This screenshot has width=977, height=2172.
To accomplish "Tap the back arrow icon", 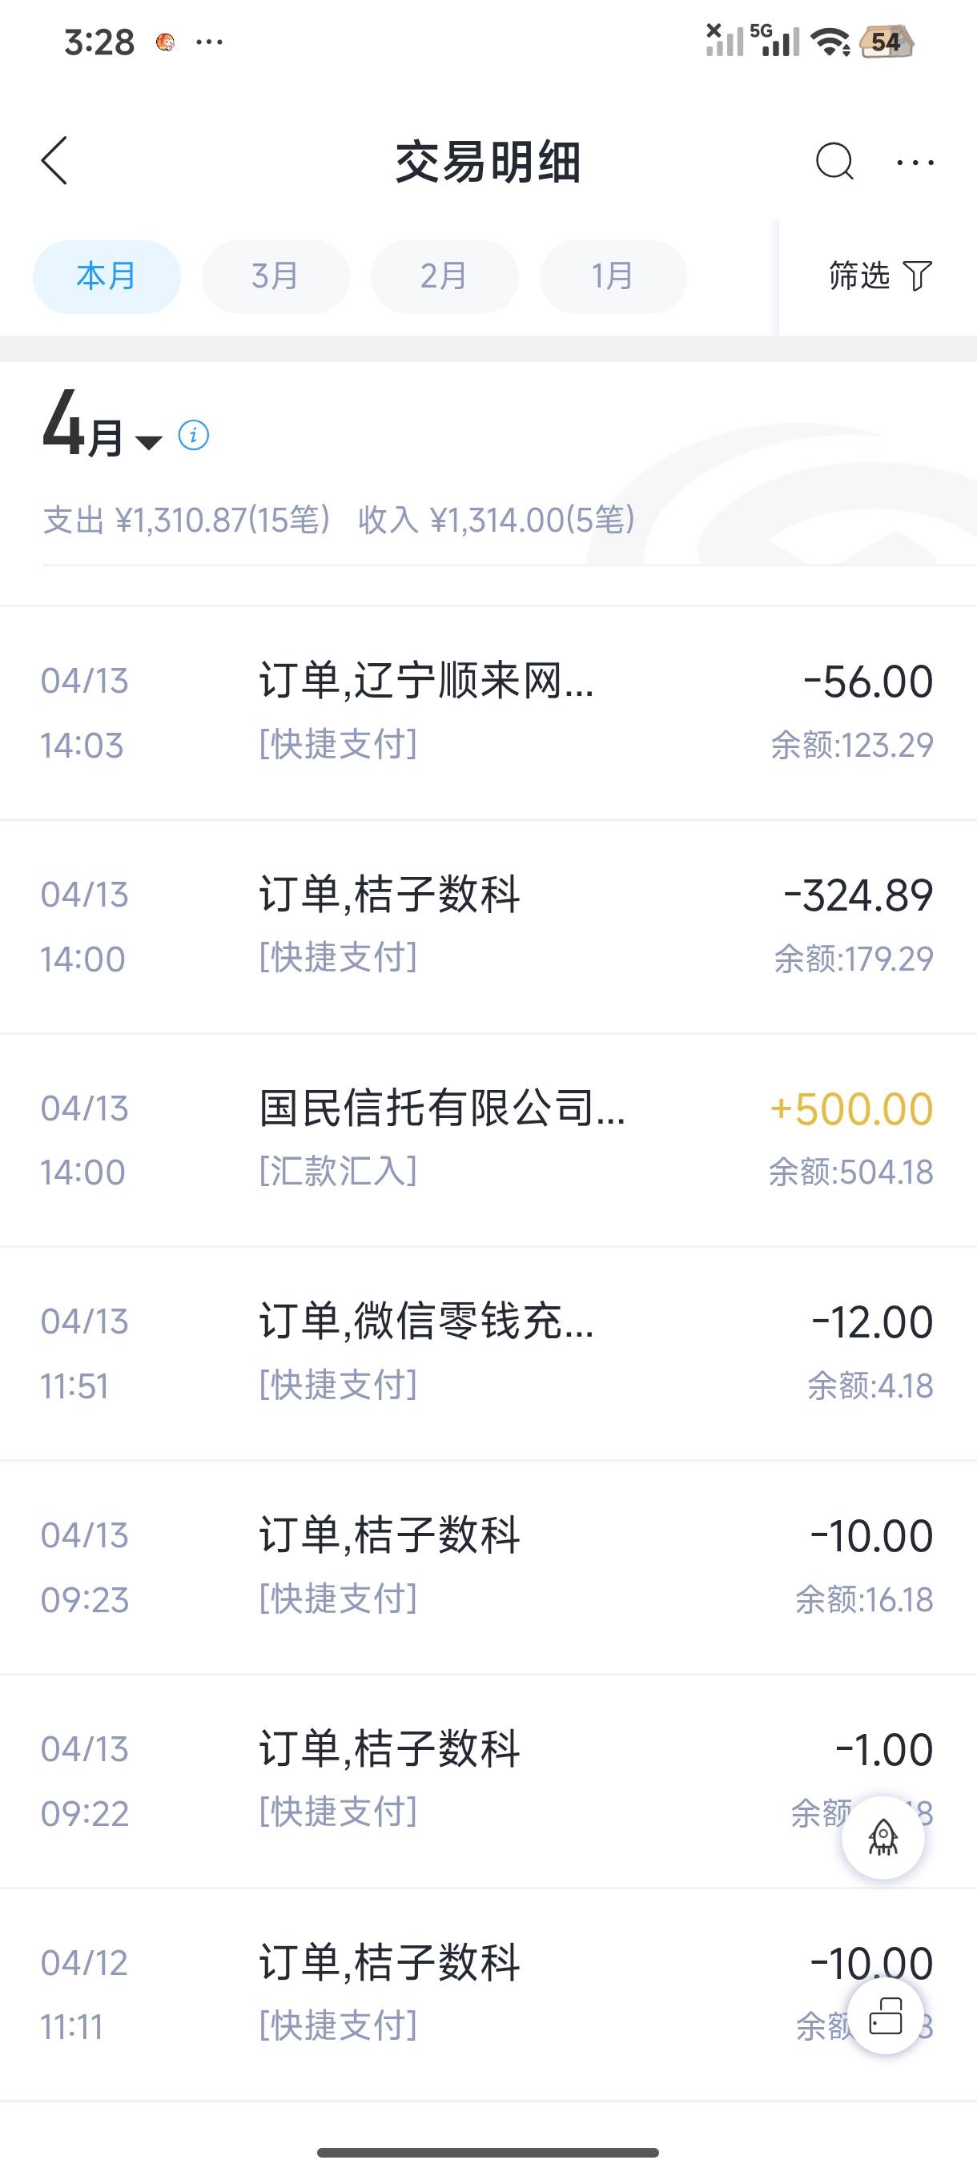I will (54, 160).
